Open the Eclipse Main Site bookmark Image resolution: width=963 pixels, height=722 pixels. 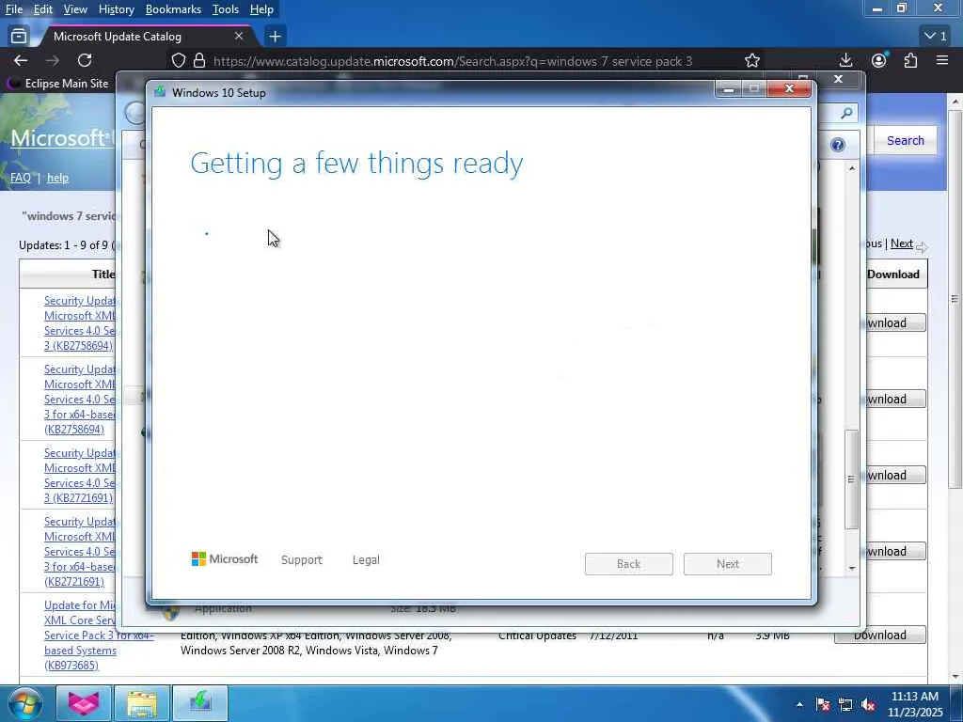click(58, 83)
